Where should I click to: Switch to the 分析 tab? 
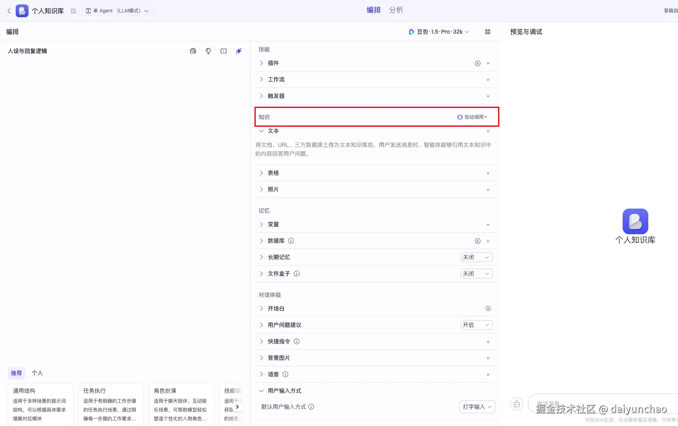pyautogui.click(x=396, y=10)
